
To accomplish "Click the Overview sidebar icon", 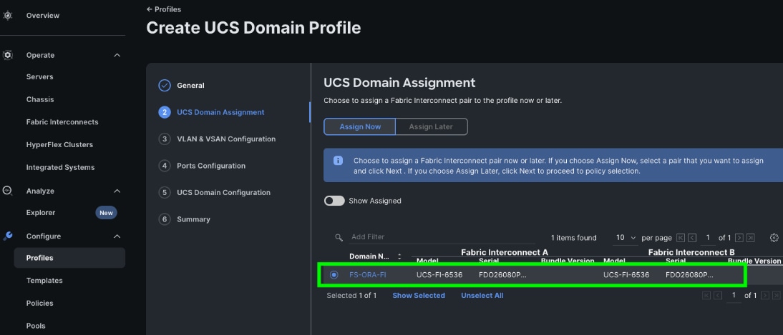I will tap(8, 15).
